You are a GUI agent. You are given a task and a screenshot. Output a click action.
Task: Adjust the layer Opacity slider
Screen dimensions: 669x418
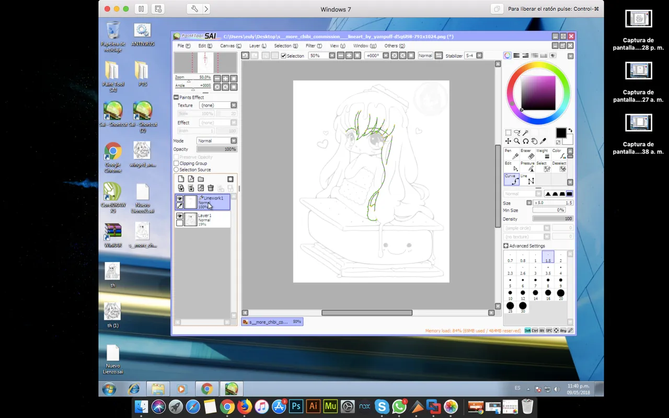pos(217,149)
